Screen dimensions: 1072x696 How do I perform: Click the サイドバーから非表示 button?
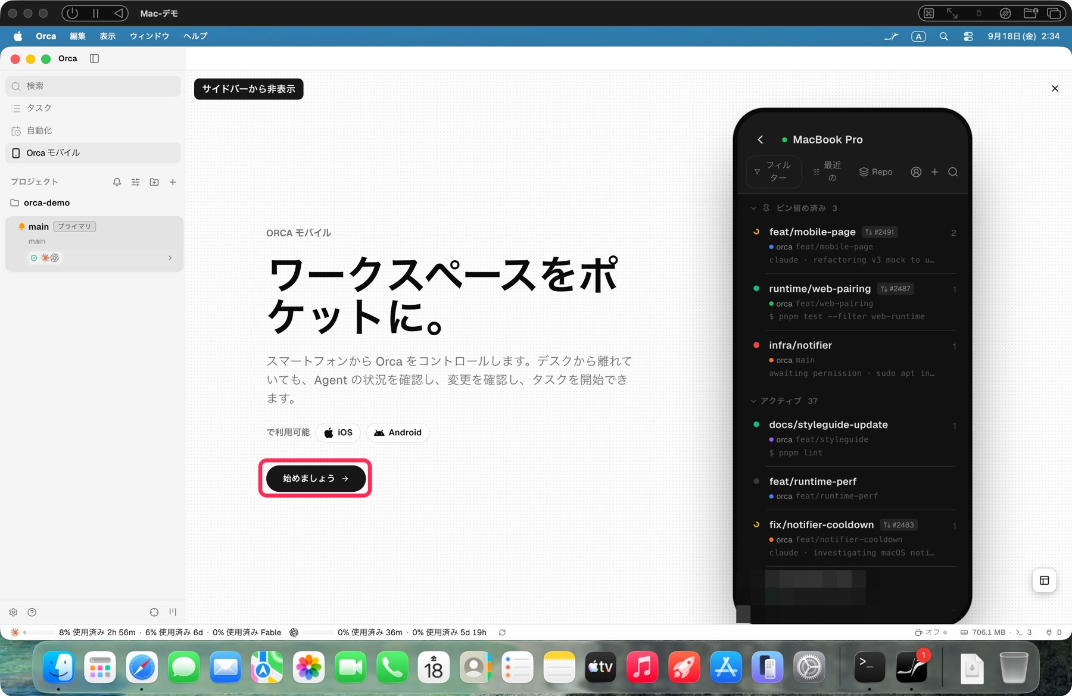(x=249, y=89)
